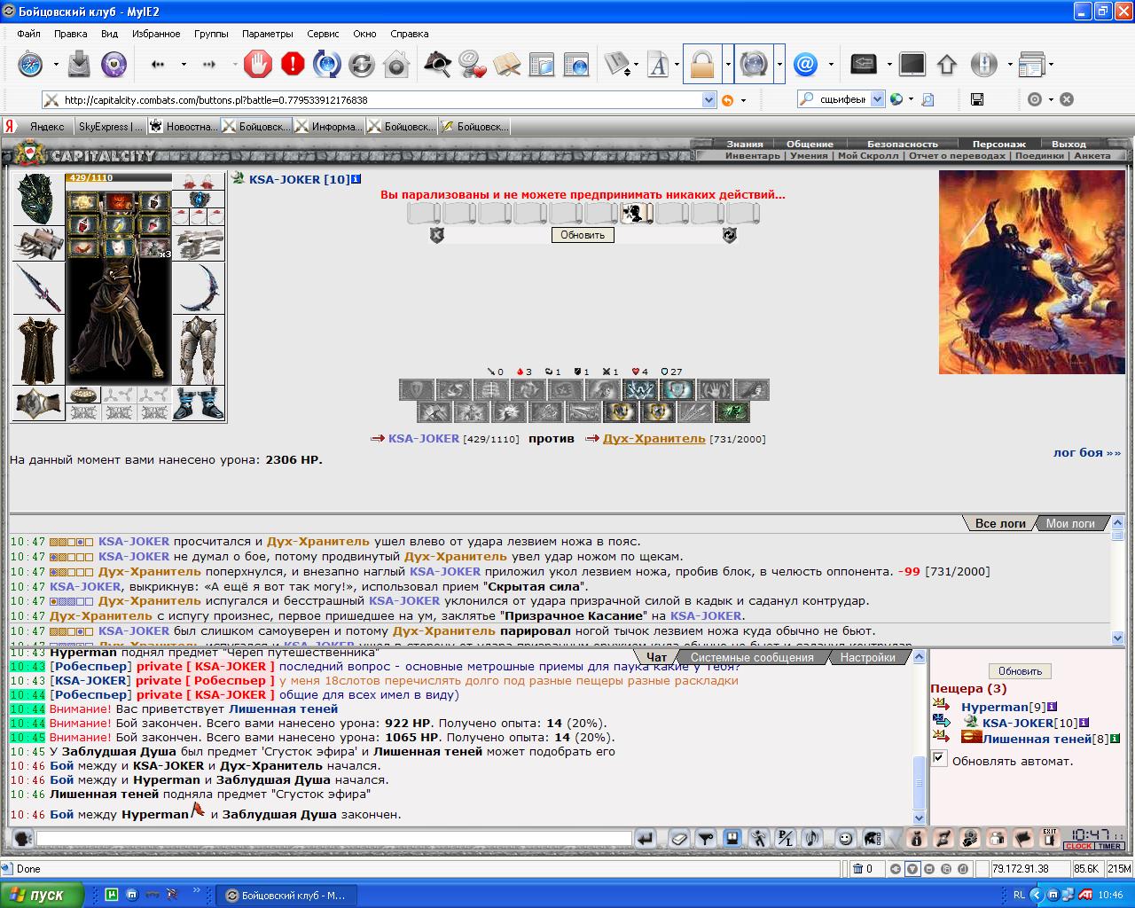The height and width of the screenshot is (908, 1135).
Task: Click the 'Обновить' button in the Пещера panel
Action: coord(1020,671)
